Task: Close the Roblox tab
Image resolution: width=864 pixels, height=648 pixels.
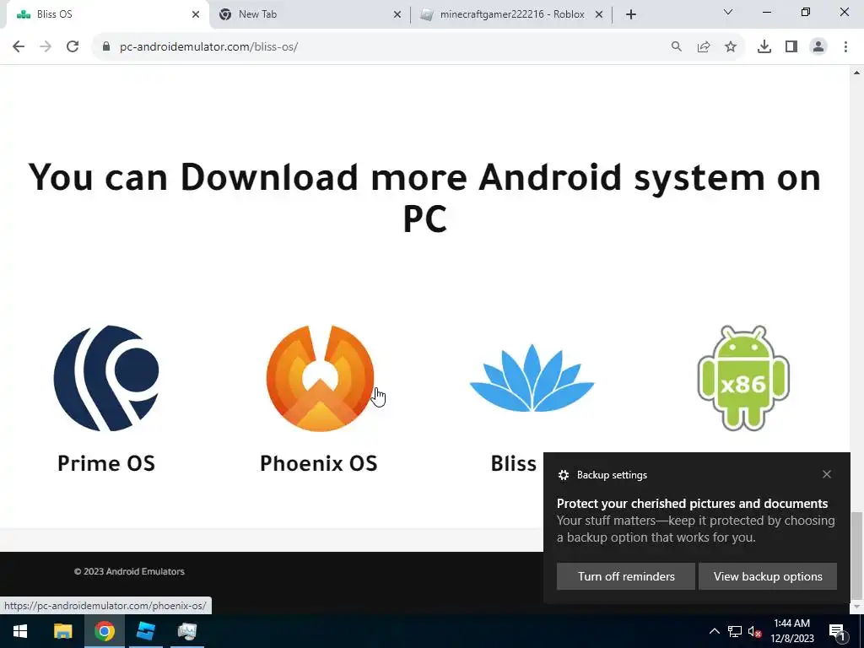Action: [x=599, y=14]
